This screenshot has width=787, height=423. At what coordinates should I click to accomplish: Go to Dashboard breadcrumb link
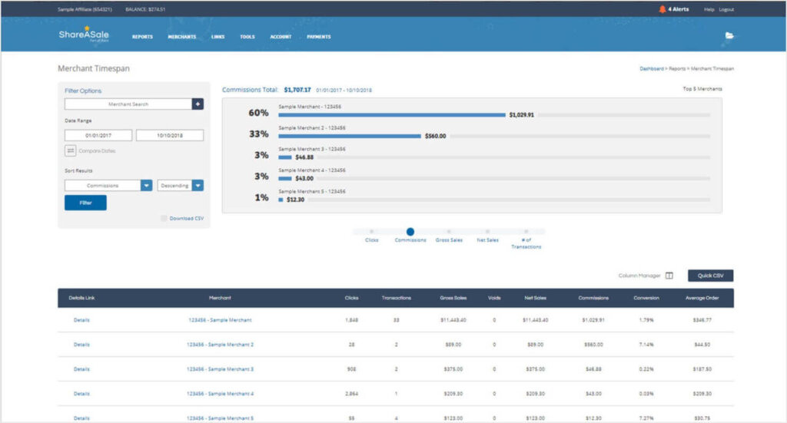(x=652, y=68)
